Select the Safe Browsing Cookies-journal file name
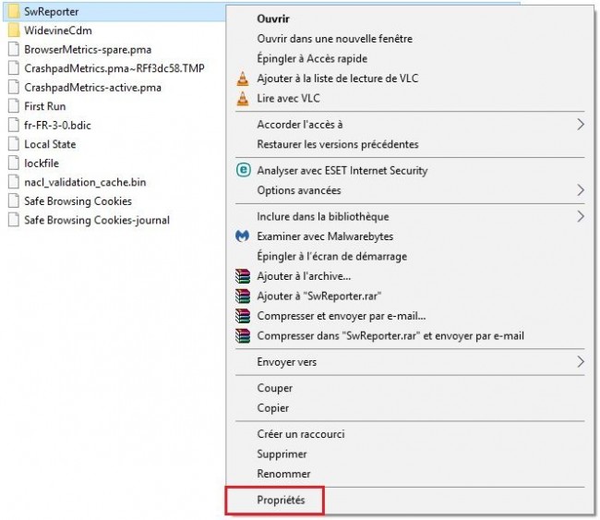The width and height of the screenshot is (600, 520). [x=97, y=220]
